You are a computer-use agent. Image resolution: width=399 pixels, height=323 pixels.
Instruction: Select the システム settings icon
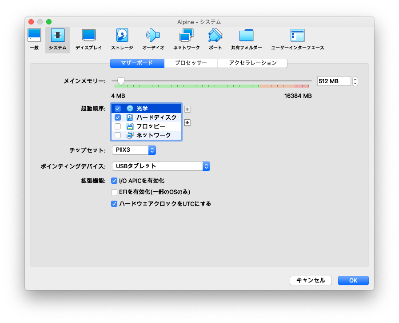58,40
